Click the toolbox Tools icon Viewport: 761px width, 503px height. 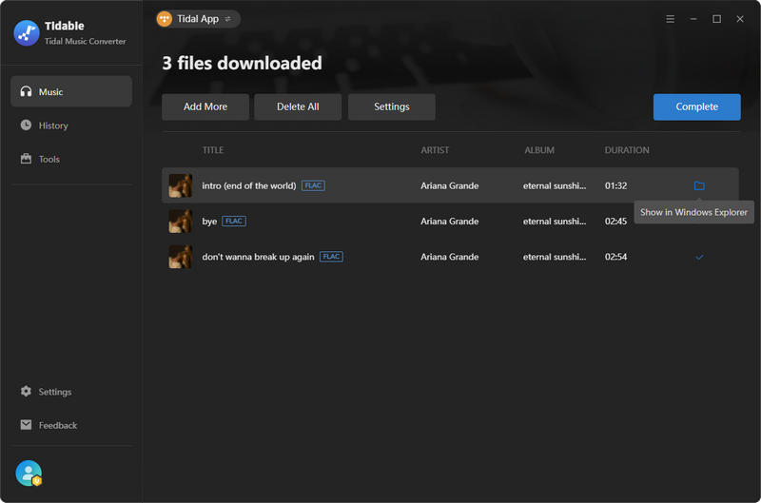[x=26, y=159]
